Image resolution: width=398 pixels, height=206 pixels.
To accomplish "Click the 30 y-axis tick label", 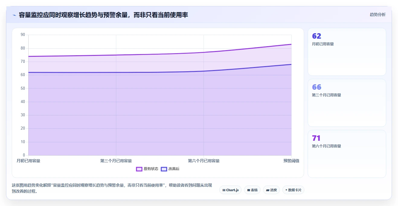I will (x=23, y=115).
